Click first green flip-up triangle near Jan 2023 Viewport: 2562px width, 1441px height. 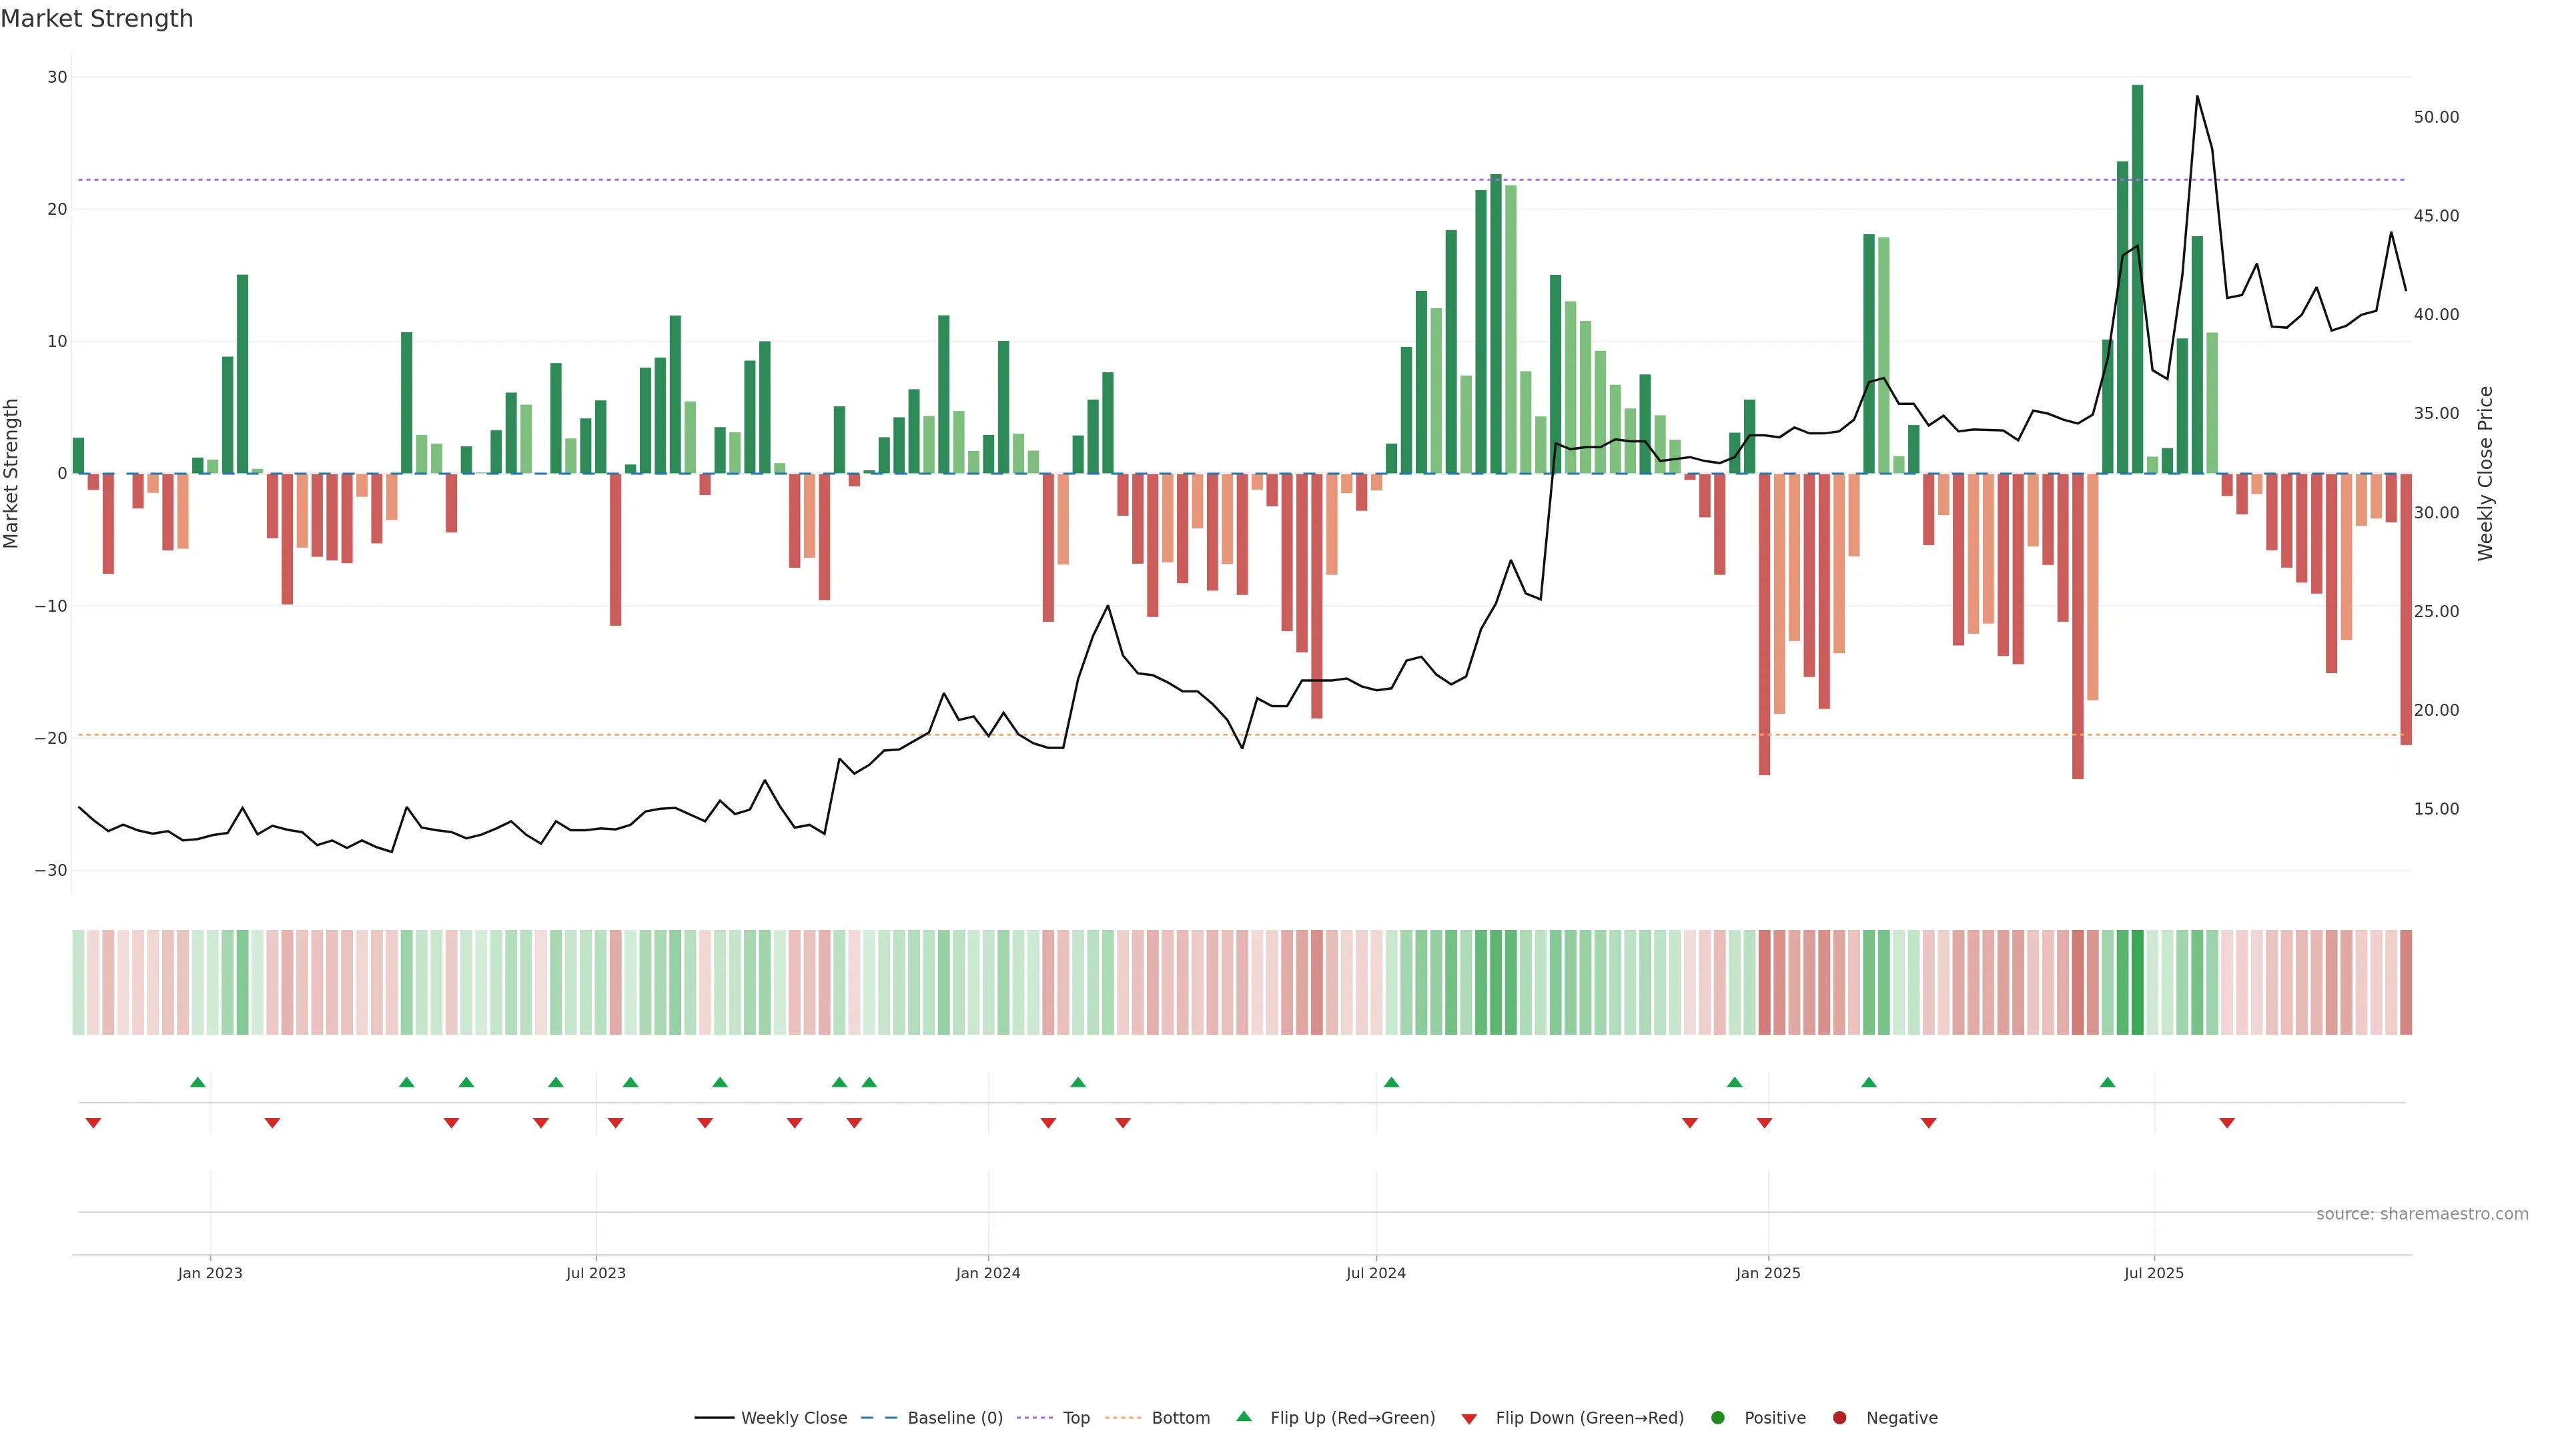tap(198, 1082)
